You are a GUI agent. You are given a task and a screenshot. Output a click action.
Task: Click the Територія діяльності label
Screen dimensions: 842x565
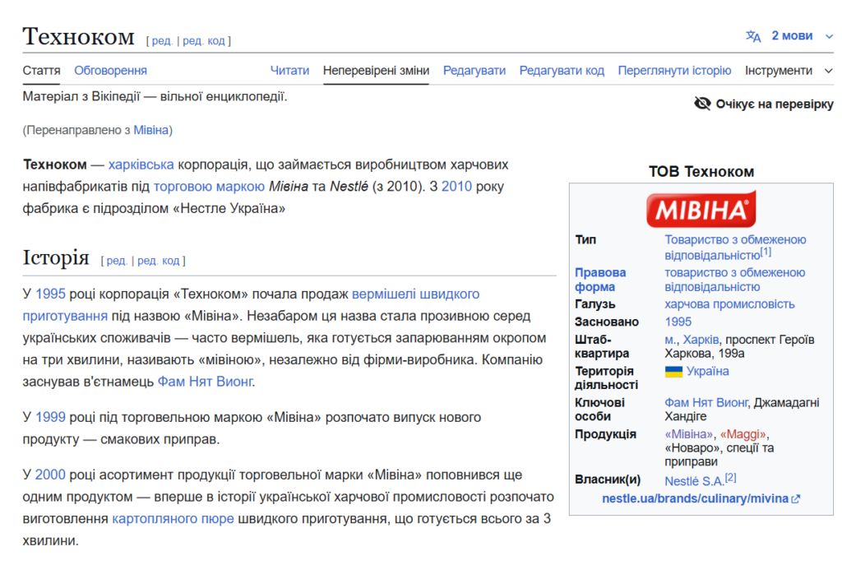(606, 378)
